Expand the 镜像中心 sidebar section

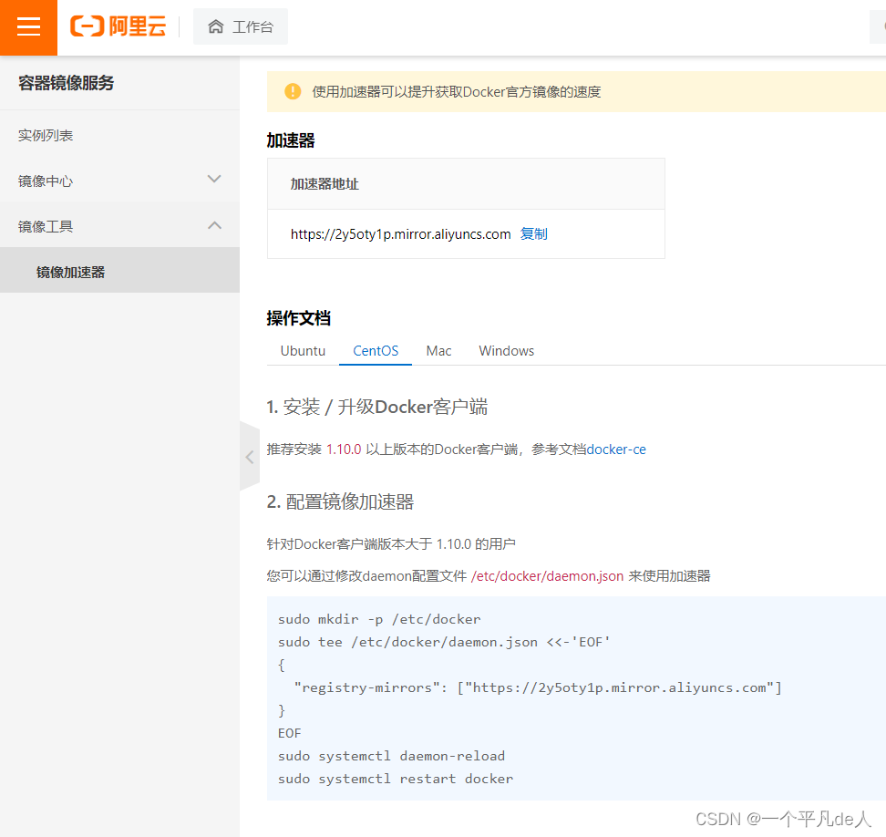[x=119, y=181]
